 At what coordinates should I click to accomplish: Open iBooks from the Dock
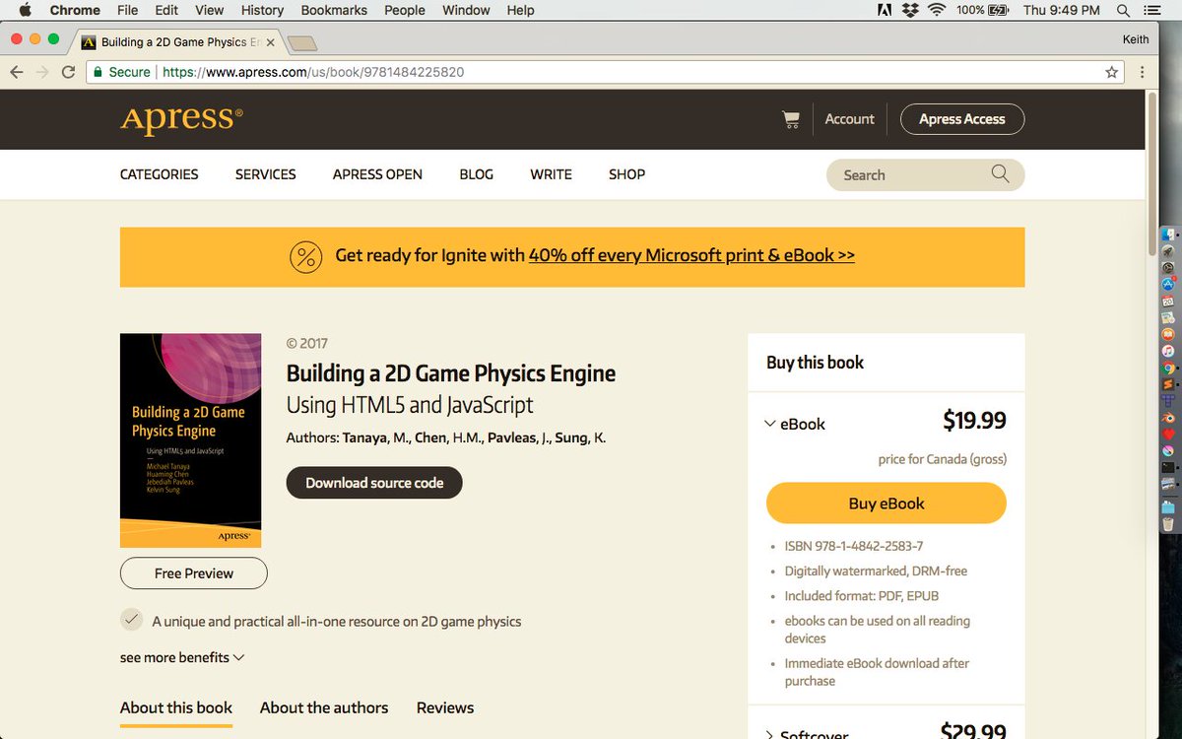pos(1168,335)
